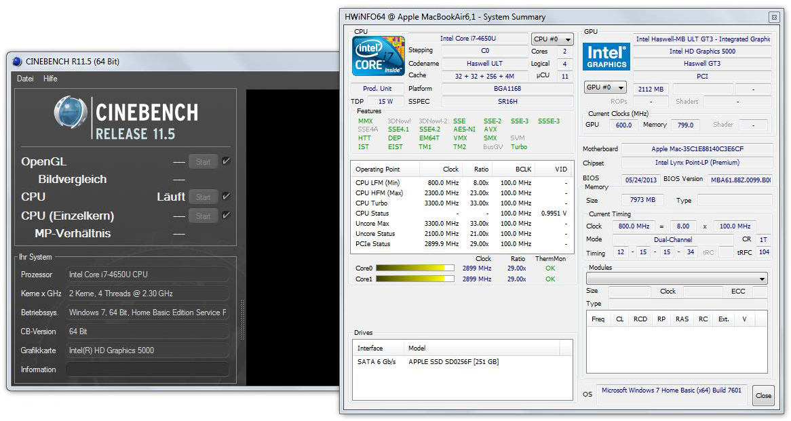Click the Uncore Max row
791x421 pixels.
[x=461, y=223]
